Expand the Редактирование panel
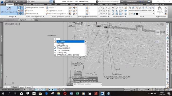Image resolution: width=172 pixels, height=96 pixels. [119, 17]
